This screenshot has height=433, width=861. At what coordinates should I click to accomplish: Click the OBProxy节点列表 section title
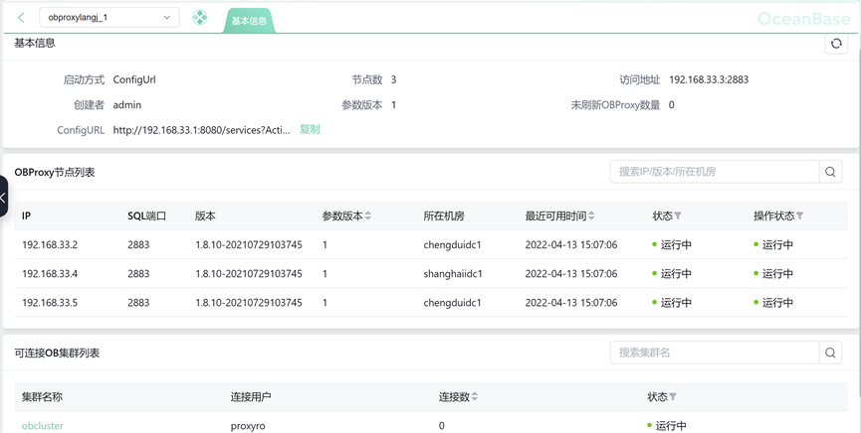[55, 172]
